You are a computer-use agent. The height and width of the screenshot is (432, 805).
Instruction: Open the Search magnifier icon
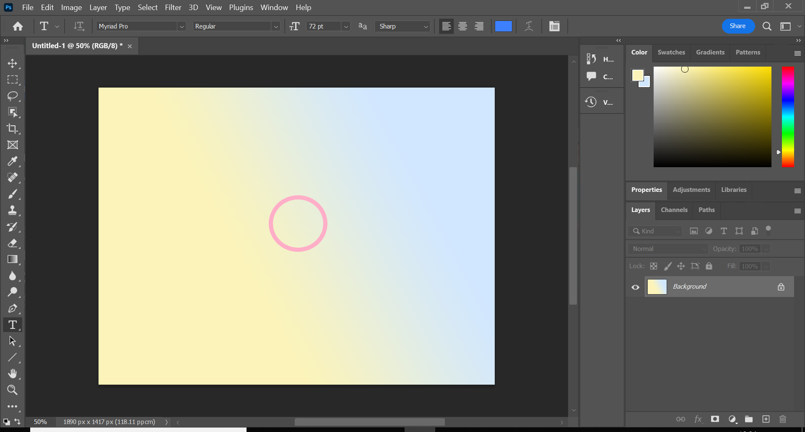(767, 26)
